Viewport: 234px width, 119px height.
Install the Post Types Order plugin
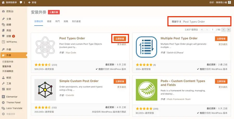(x=120, y=39)
